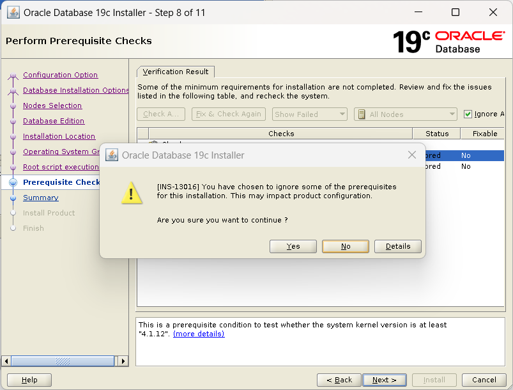The height and width of the screenshot is (390, 513).
Task: Click Fix & Check Again button
Action: 228,114
